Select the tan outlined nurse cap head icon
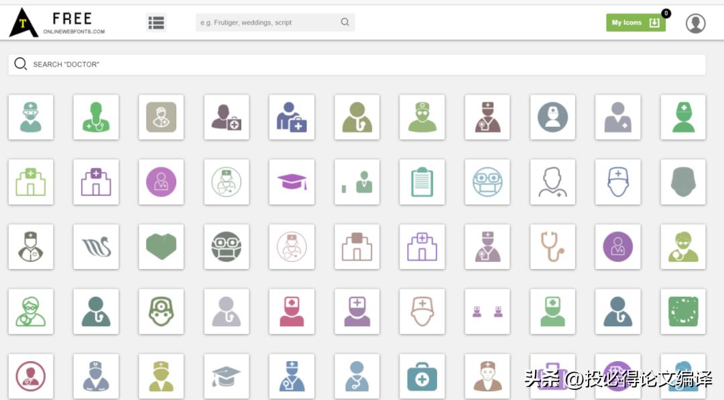 (422, 311)
